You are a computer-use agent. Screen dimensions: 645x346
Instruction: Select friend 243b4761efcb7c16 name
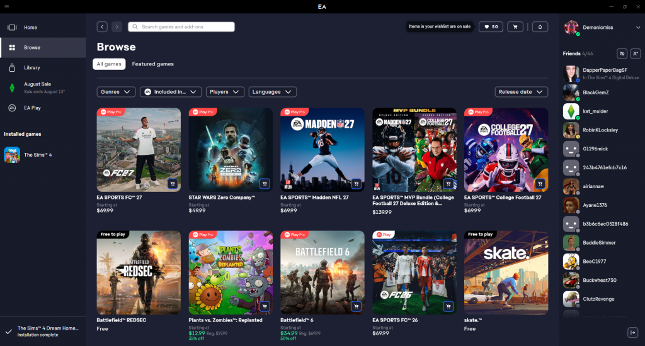605,168
